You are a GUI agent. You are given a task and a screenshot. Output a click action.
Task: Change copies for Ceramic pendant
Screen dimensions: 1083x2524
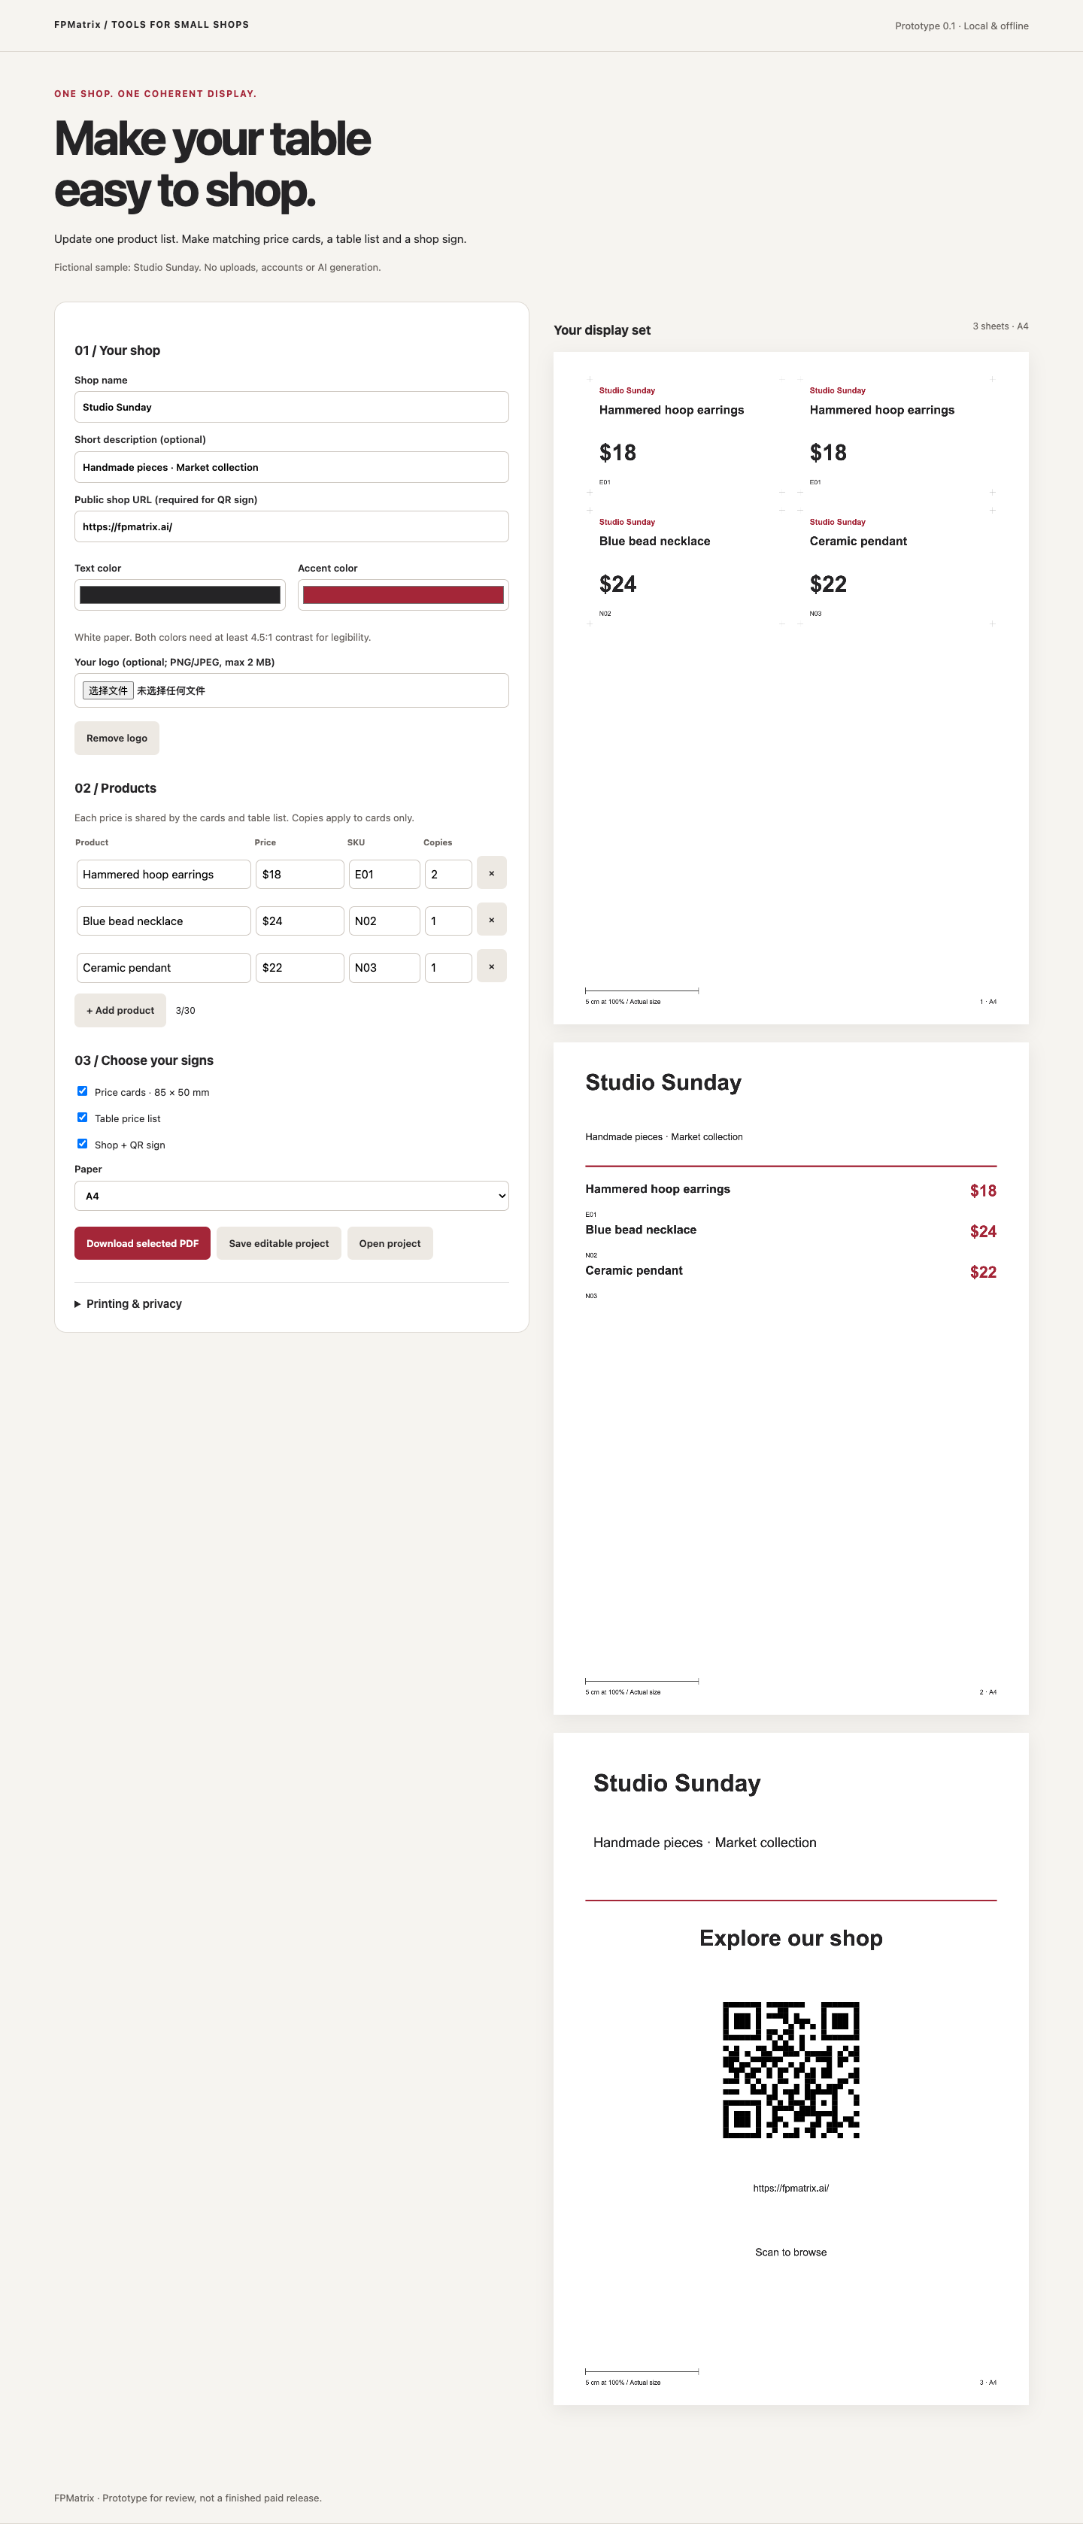[448, 968]
